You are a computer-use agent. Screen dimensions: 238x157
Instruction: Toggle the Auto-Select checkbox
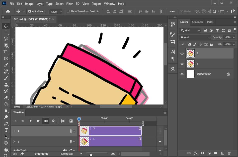click(30, 11)
